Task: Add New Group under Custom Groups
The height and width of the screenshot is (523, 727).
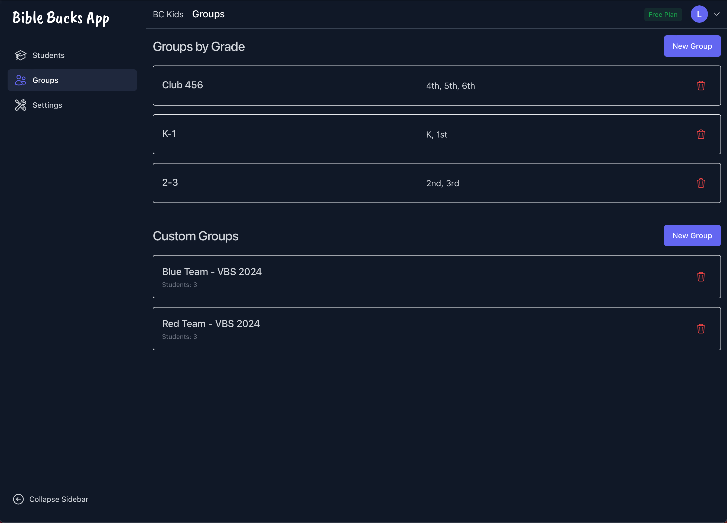Action: click(x=692, y=236)
